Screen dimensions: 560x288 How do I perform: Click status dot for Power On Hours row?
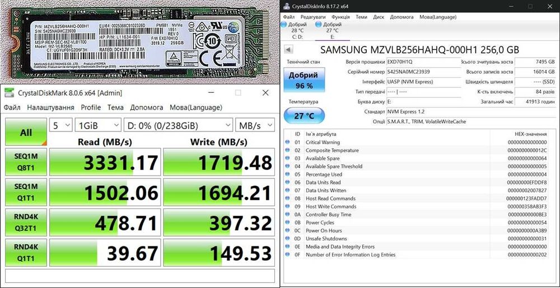point(287,230)
